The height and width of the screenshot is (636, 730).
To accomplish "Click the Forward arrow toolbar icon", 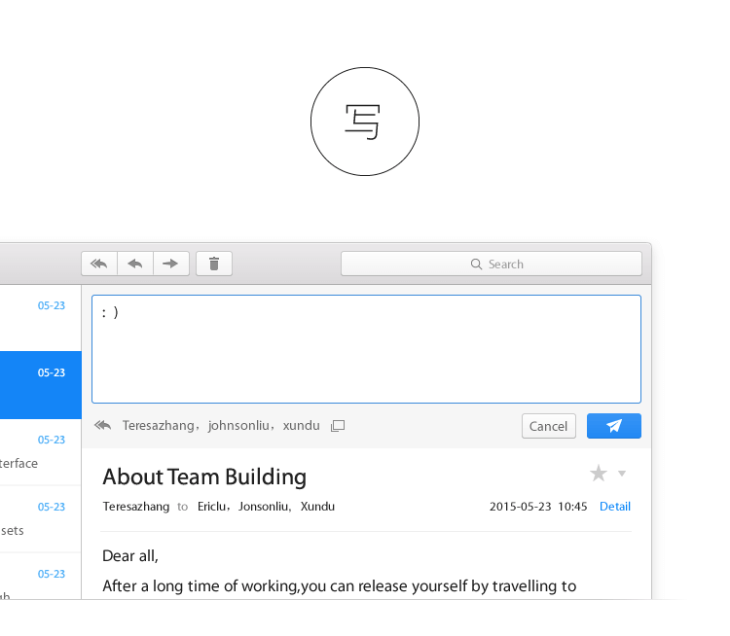I will coord(170,264).
